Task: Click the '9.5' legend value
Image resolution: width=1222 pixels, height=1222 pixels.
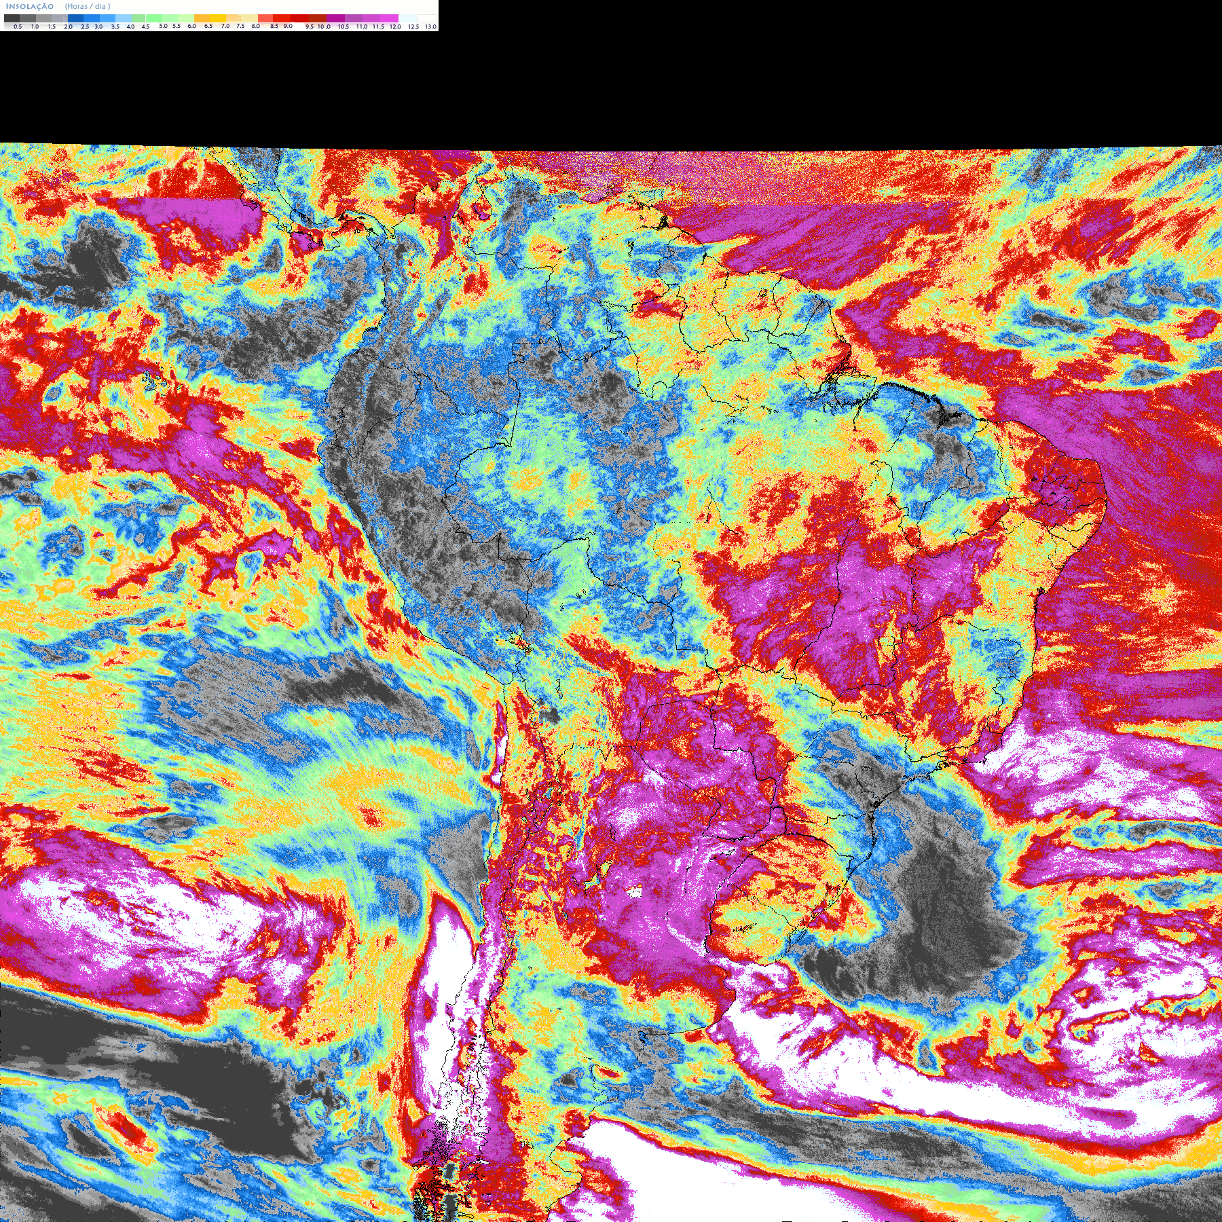Action: click(x=310, y=26)
